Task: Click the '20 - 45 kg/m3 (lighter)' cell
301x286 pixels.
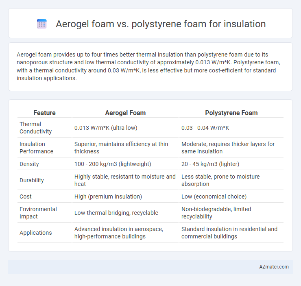Action: [231, 164]
